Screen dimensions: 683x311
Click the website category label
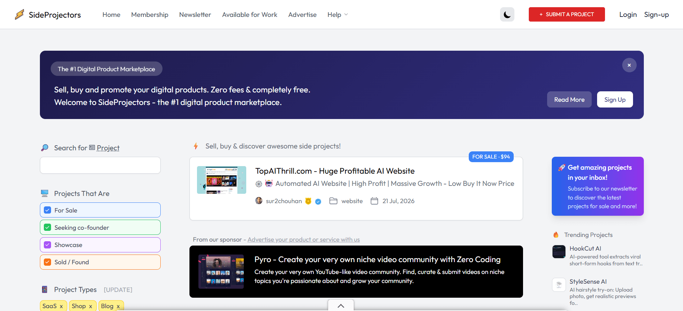point(352,201)
